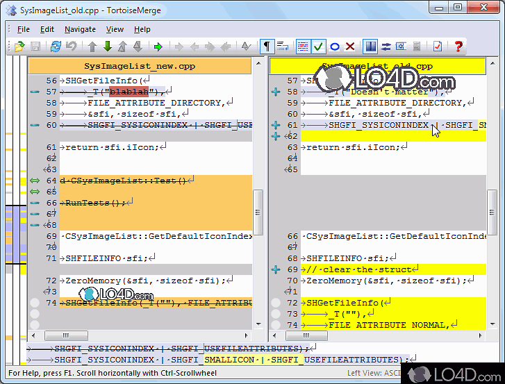Viewport: 505px width, 384px height.
Task: Open the View menu
Action: coord(115,29)
